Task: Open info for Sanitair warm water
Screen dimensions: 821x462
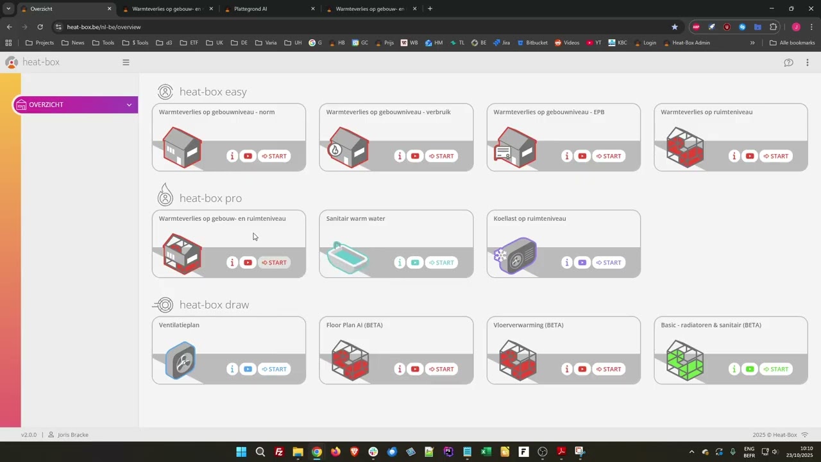Action: 400,262
